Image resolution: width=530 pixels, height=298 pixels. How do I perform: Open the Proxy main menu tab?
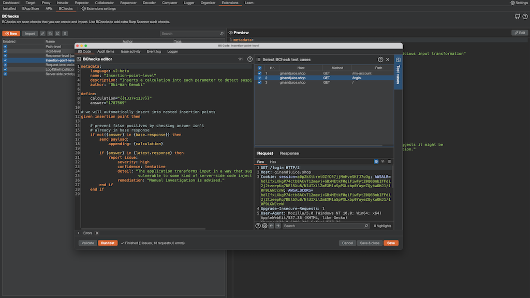coord(46,3)
